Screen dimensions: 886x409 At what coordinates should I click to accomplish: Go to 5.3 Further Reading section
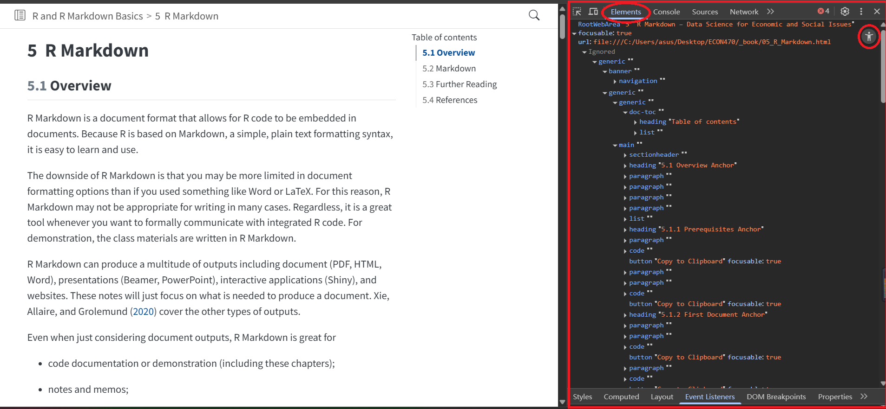(x=459, y=84)
